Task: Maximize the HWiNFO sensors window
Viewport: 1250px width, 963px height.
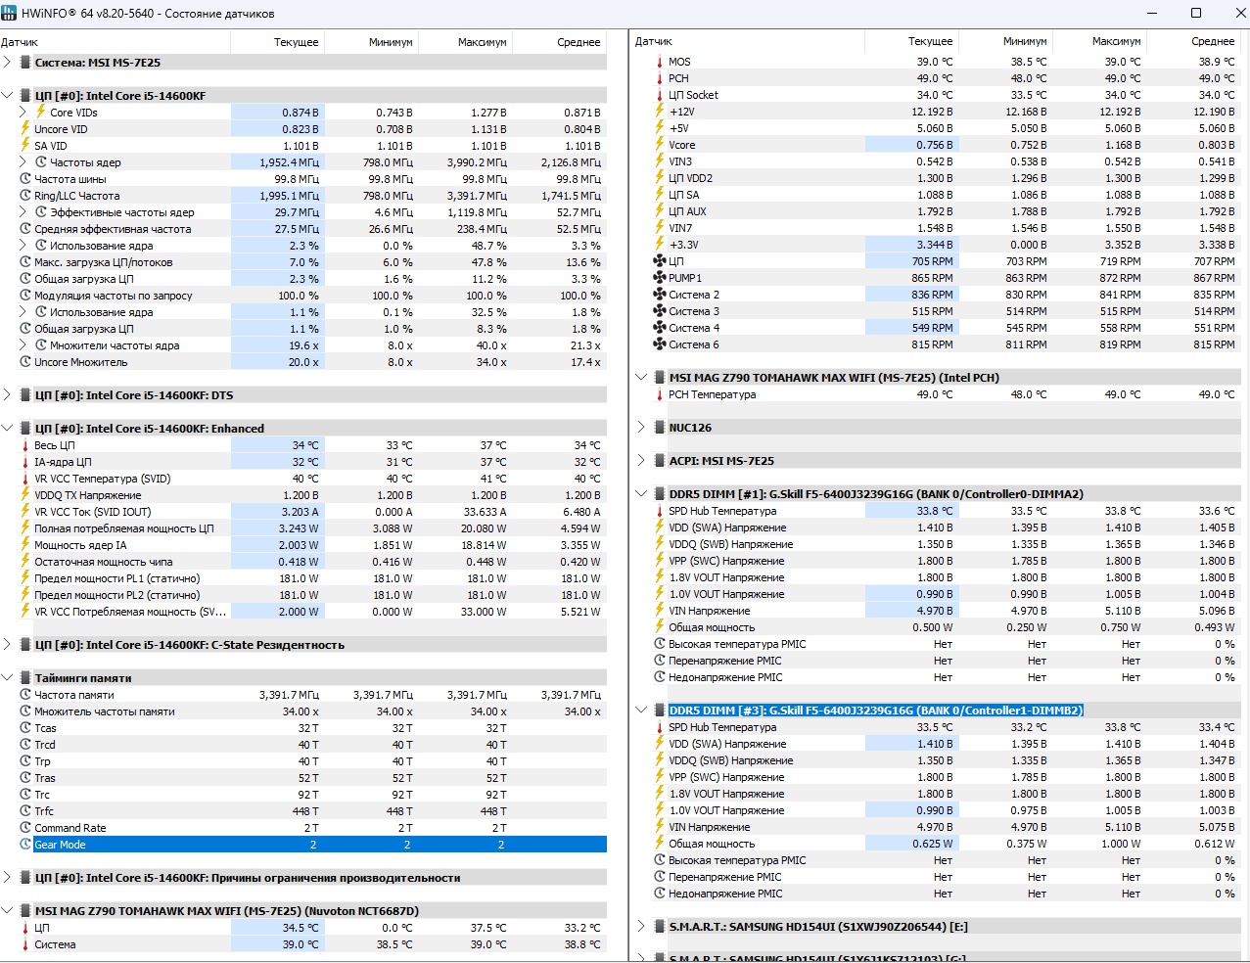Action: pyautogui.click(x=1195, y=13)
